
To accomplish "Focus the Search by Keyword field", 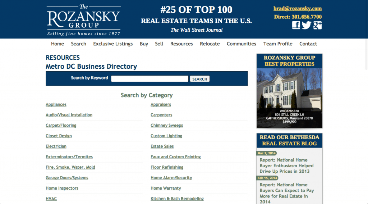I will (150, 78).
